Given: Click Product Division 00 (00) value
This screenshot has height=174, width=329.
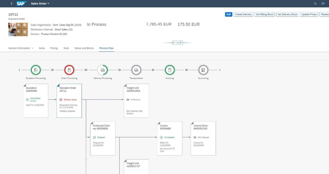Looking at the screenshot, I should point(54,34).
